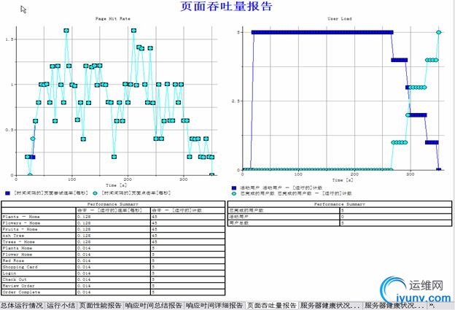
Task: Select the Login row name
Action: [9, 273]
